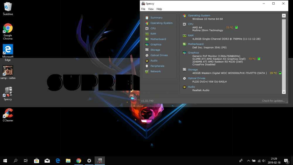Click the board icon beside Motherboard heading in summary

click(x=184, y=44)
